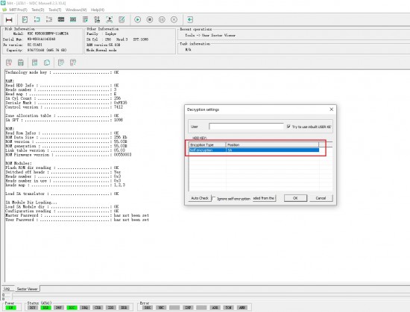This screenshot has height=312, width=410.
Task: Click the green left-arrow exit icon
Action: pos(190,19)
